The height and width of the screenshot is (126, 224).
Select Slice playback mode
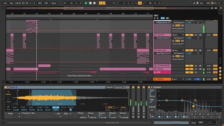8,108
